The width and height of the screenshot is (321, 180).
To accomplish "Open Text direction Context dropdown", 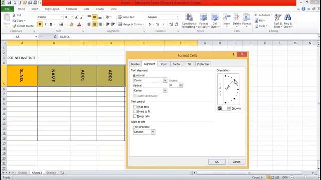I will click(153, 132).
